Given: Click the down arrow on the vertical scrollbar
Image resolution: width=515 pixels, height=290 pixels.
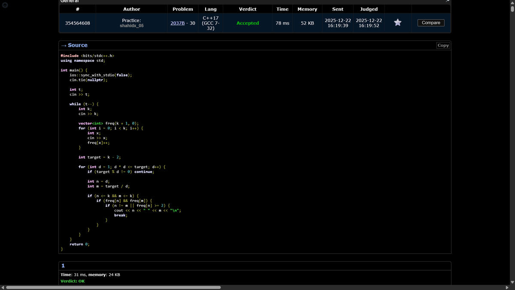Looking at the screenshot, I should click(x=512, y=283).
